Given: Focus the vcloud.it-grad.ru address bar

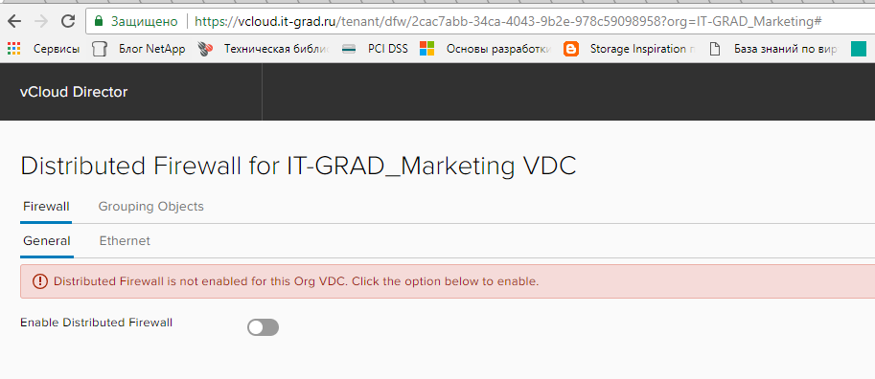Looking at the screenshot, I should 508,22.
